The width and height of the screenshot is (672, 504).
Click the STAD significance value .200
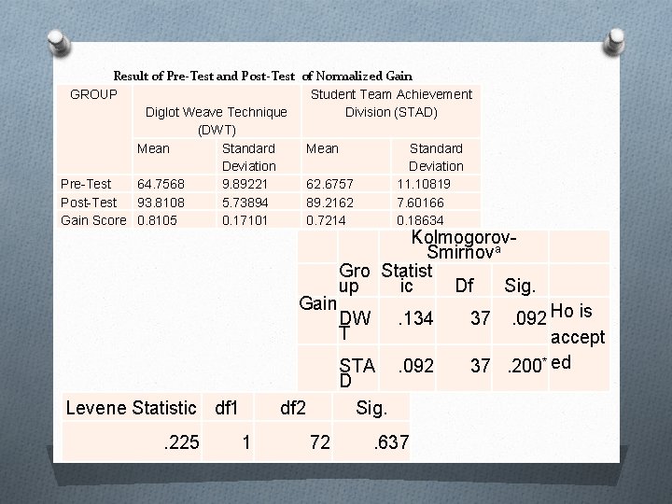pyautogui.click(x=527, y=366)
